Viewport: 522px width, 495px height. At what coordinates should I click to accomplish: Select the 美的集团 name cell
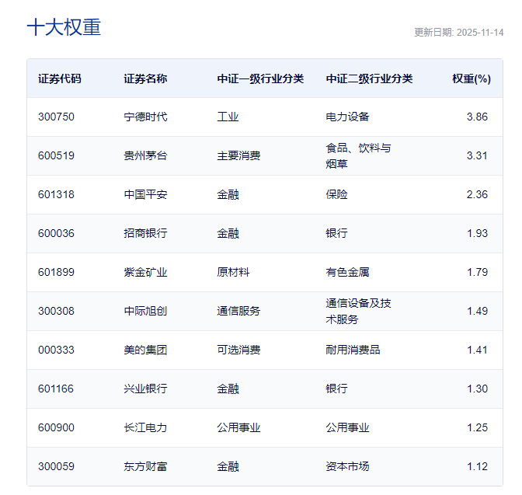[145, 350]
